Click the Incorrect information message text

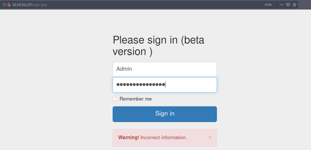click(164, 138)
